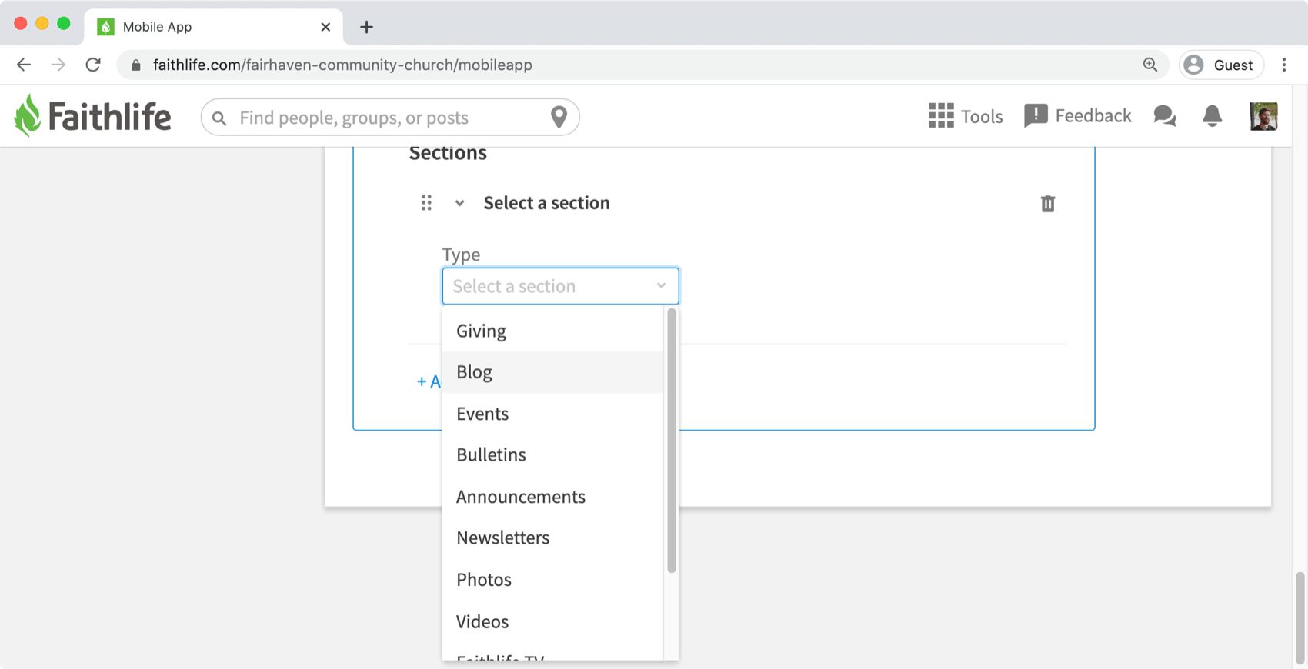
Task: Click the drag handle for the section
Action: (x=426, y=203)
